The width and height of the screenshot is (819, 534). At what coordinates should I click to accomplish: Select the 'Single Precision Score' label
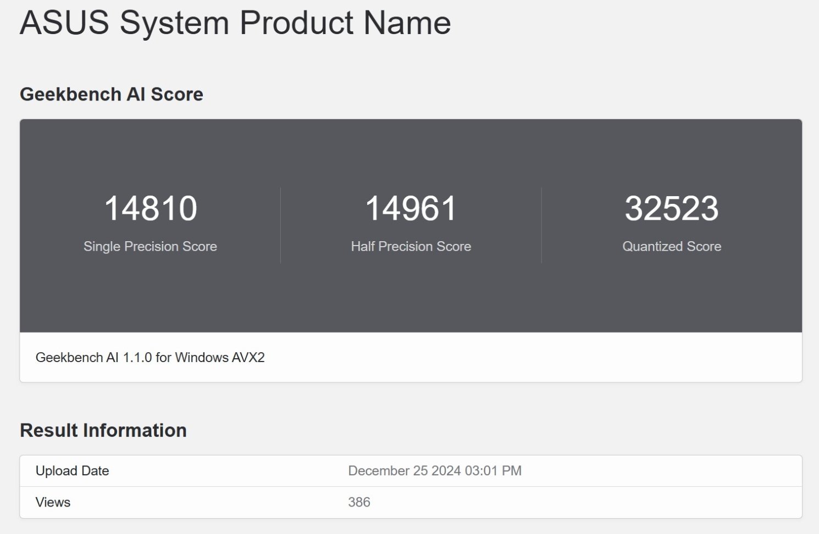(150, 247)
